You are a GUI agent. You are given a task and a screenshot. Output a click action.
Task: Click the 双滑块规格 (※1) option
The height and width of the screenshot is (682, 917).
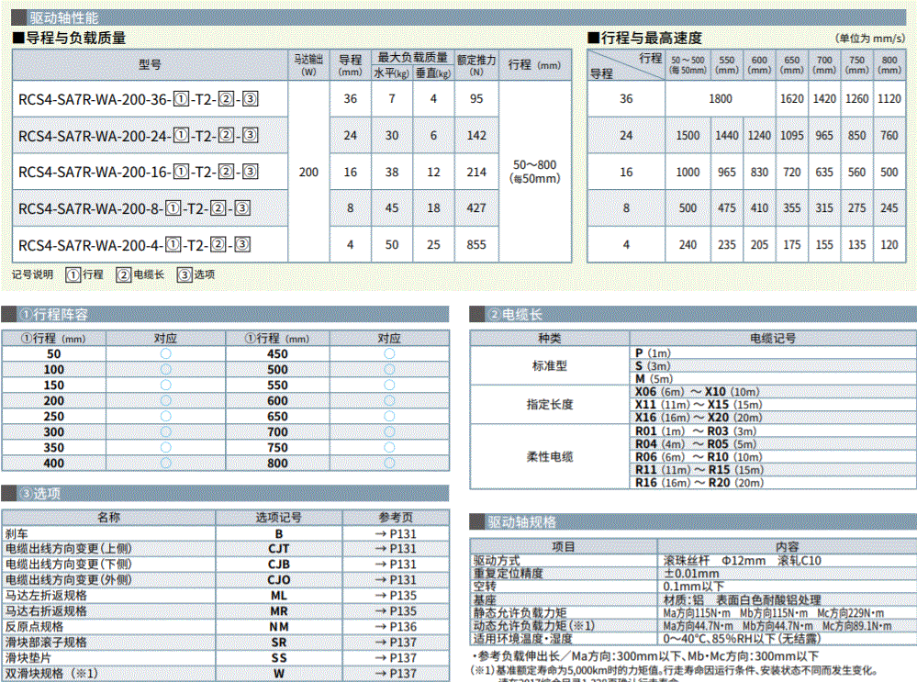point(51,673)
